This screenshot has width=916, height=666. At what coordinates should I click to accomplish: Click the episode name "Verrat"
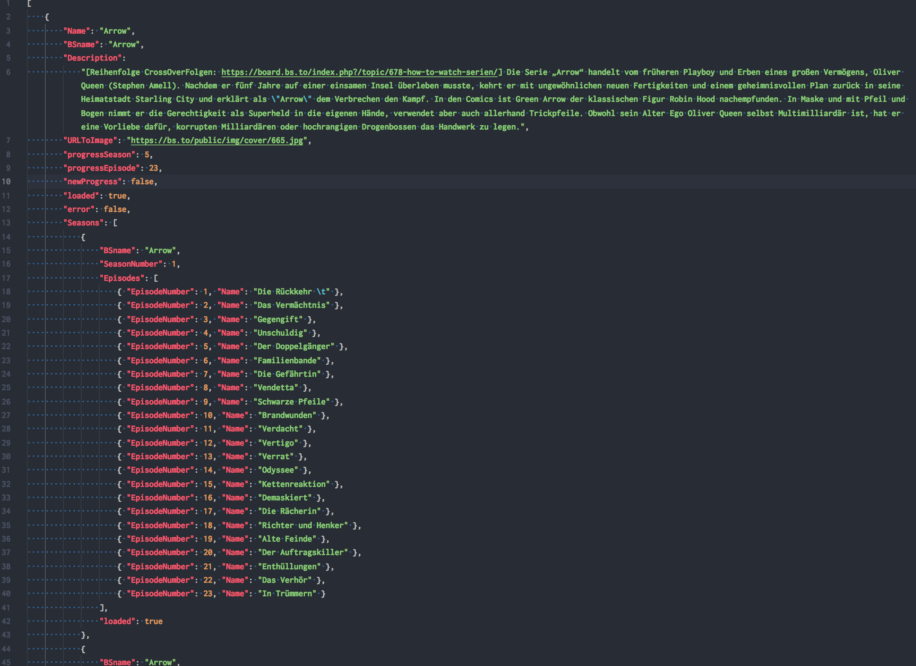click(x=276, y=457)
